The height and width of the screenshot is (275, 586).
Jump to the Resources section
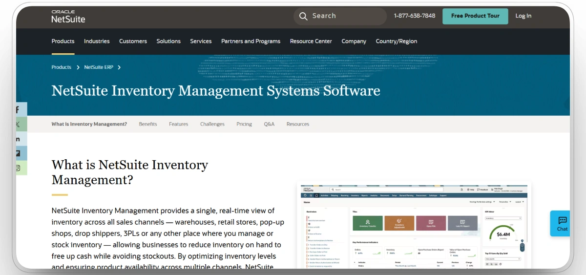coord(298,124)
